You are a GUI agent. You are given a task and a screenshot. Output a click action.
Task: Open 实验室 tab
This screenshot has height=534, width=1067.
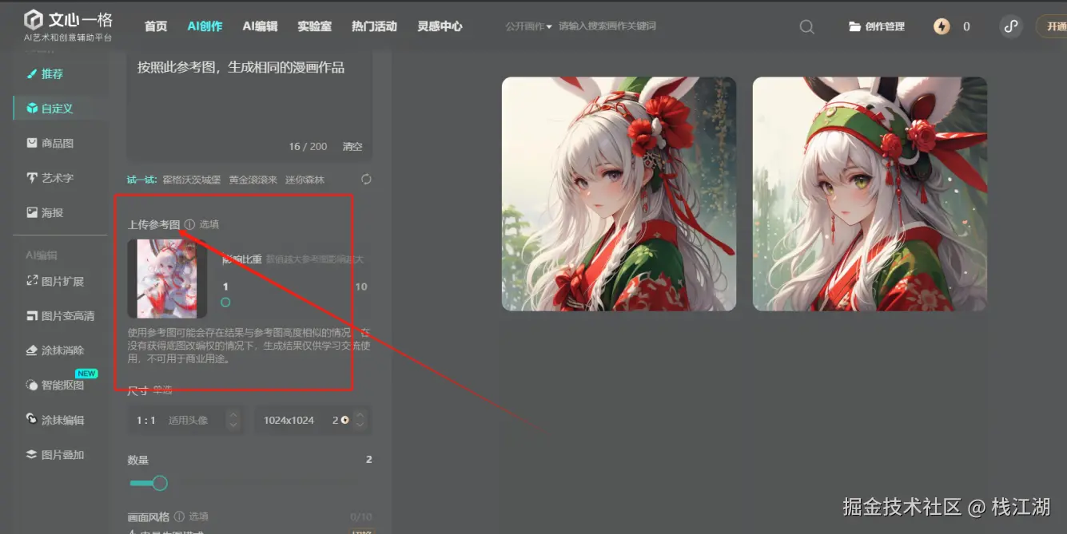(314, 26)
